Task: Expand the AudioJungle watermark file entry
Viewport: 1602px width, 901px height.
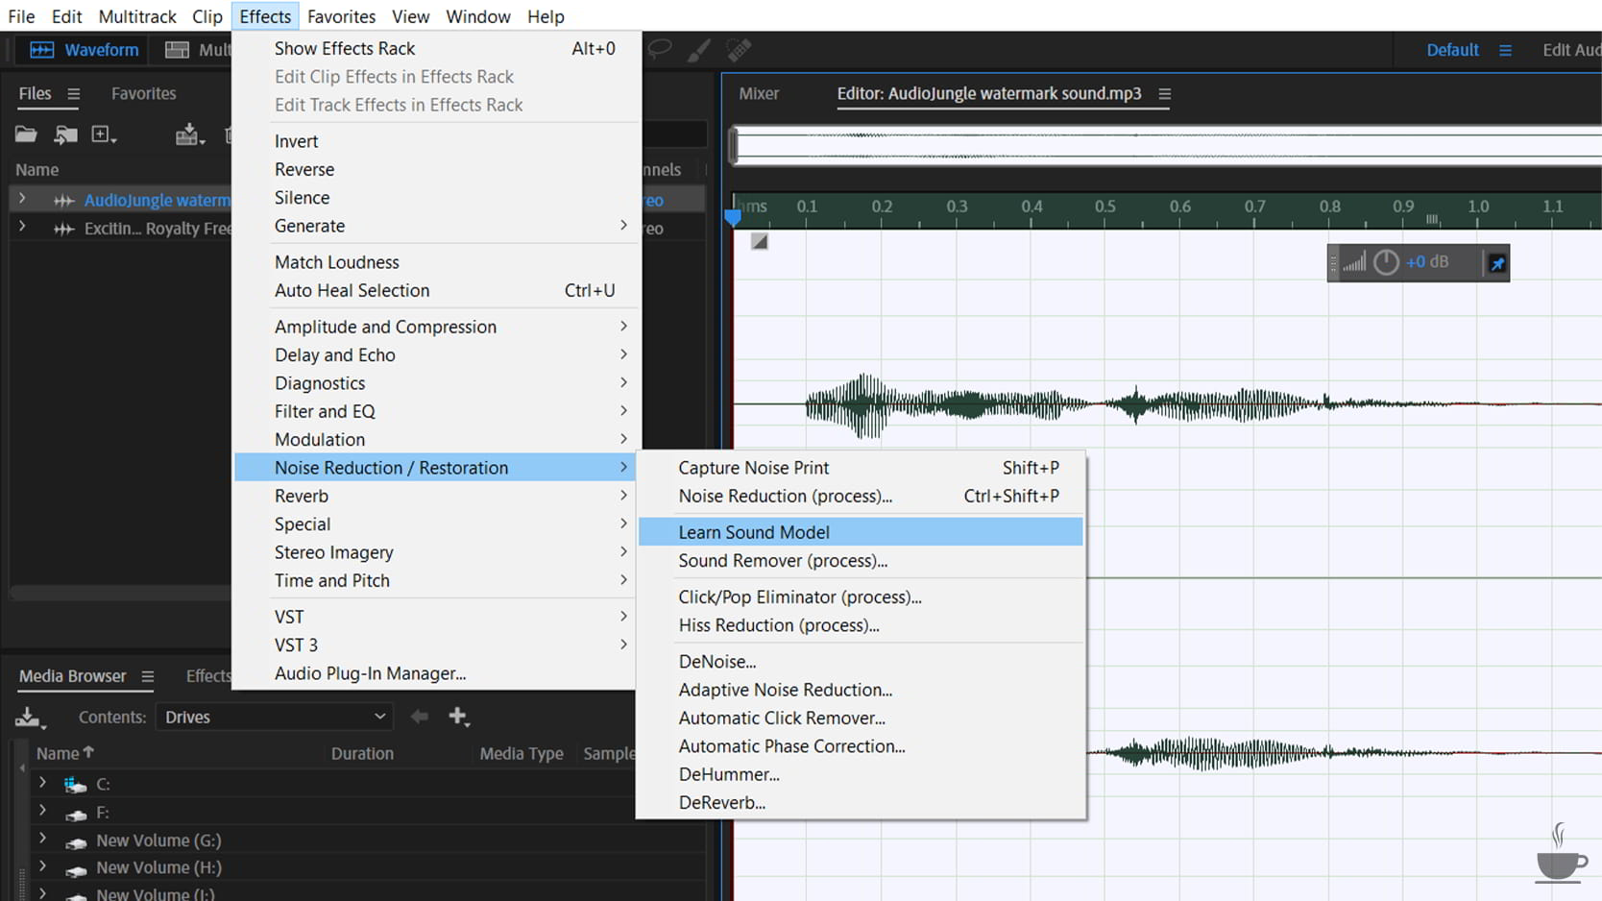Action: point(22,200)
